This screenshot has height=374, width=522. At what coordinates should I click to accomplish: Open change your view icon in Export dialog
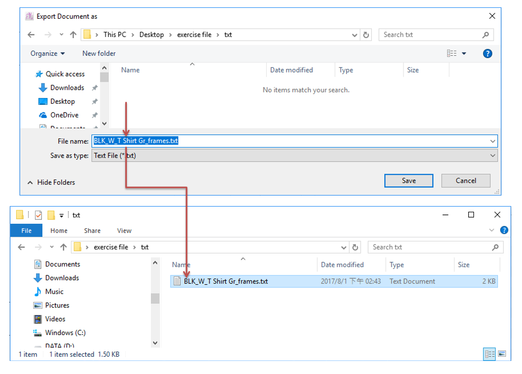click(x=452, y=53)
